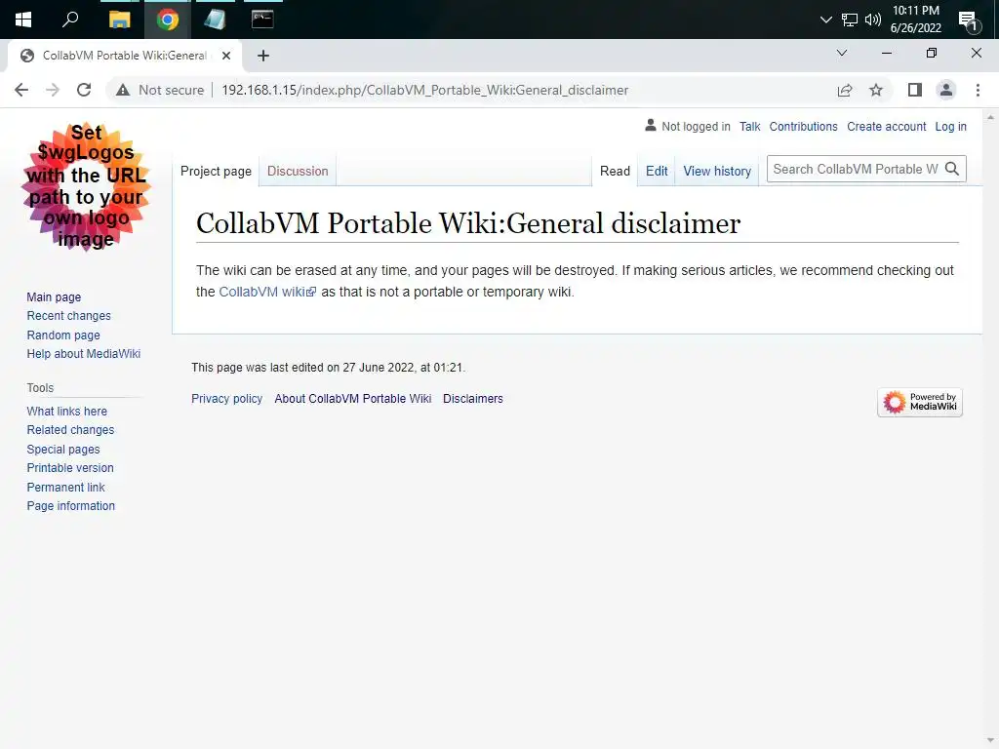Open Chrome three-dot menu
This screenshot has height=749, width=999.
tap(978, 91)
